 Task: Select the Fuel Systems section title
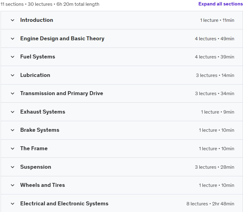coord(38,57)
